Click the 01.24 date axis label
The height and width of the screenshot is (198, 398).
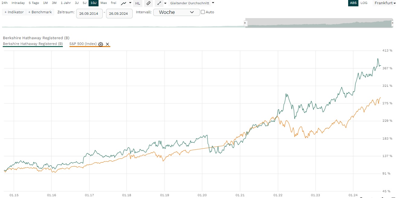[x=353, y=195]
